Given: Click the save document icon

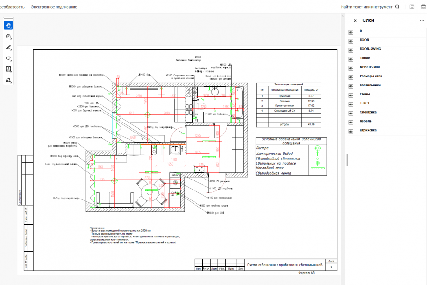Looking at the screenshot, I should pos(412,7).
